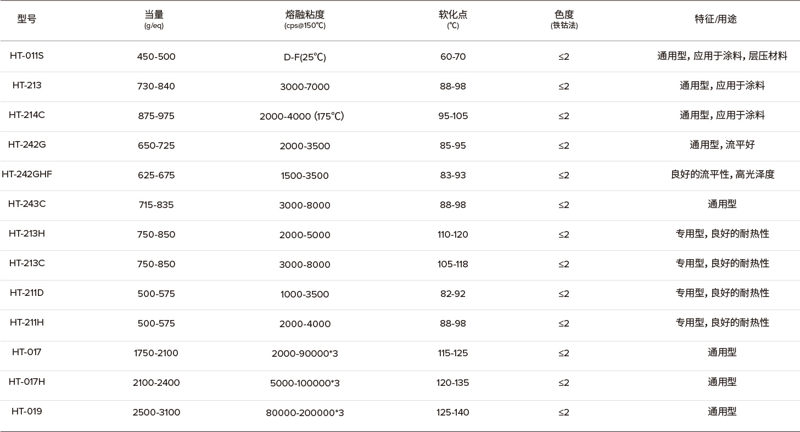Click 通用型 in HT-017H row
Viewport: 800px width, 432px height.
722,382
